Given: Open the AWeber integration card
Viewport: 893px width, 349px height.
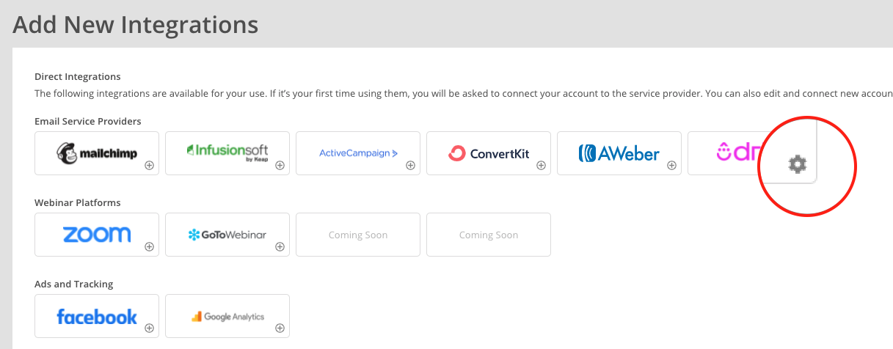Looking at the screenshot, I should (x=619, y=153).
